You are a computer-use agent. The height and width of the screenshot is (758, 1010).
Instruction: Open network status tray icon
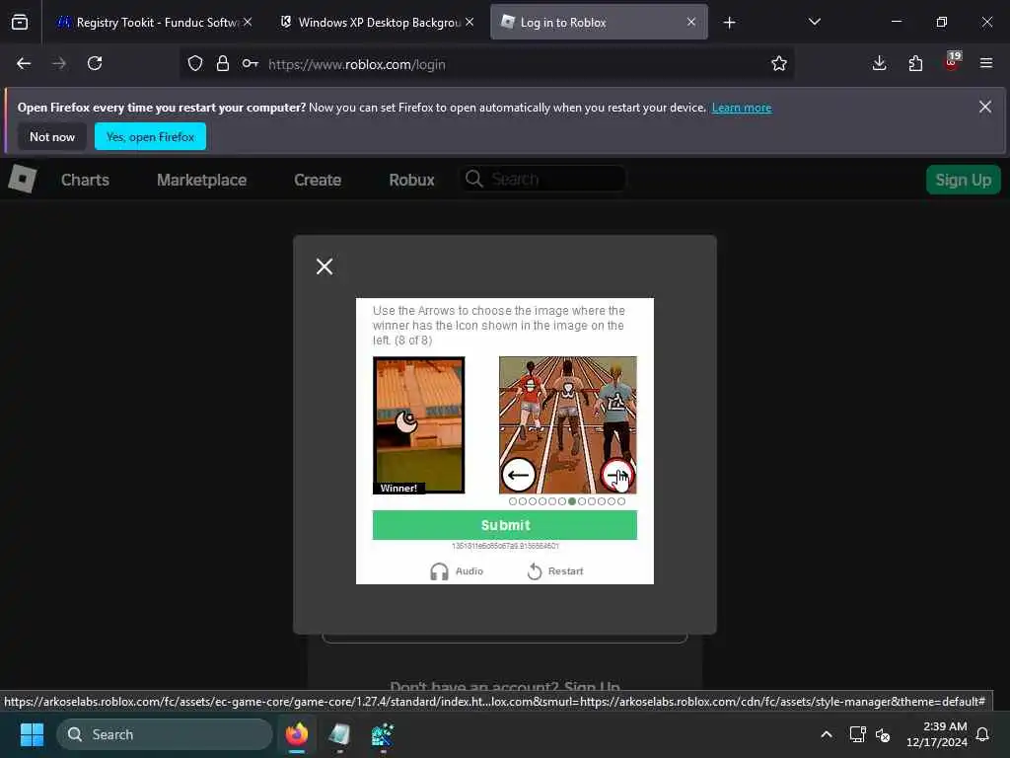click(x=857, y=734)
